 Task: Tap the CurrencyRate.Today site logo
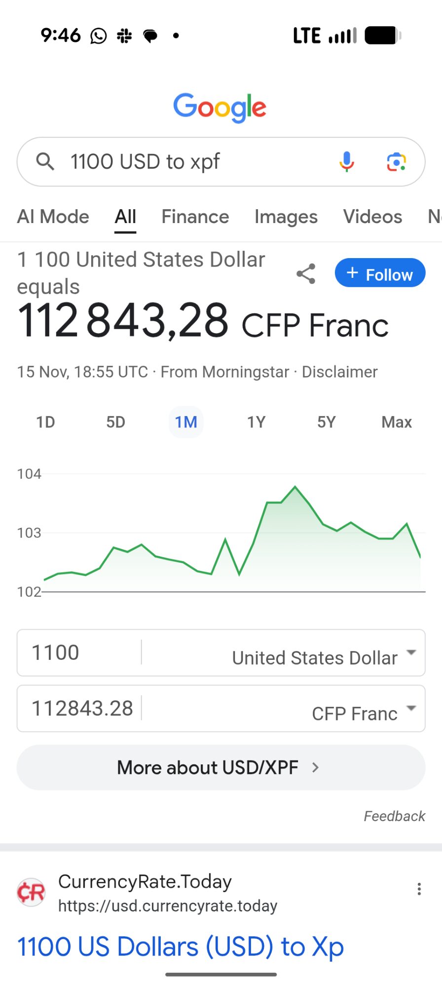31,892
